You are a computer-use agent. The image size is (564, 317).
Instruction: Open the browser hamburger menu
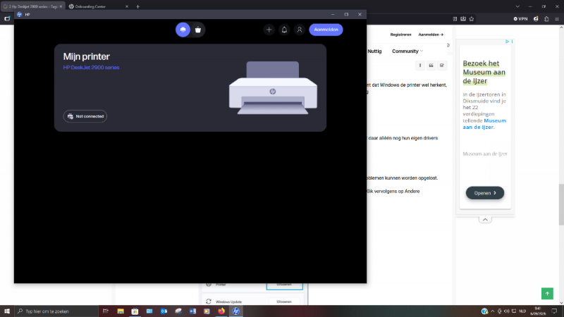[556, 19]
